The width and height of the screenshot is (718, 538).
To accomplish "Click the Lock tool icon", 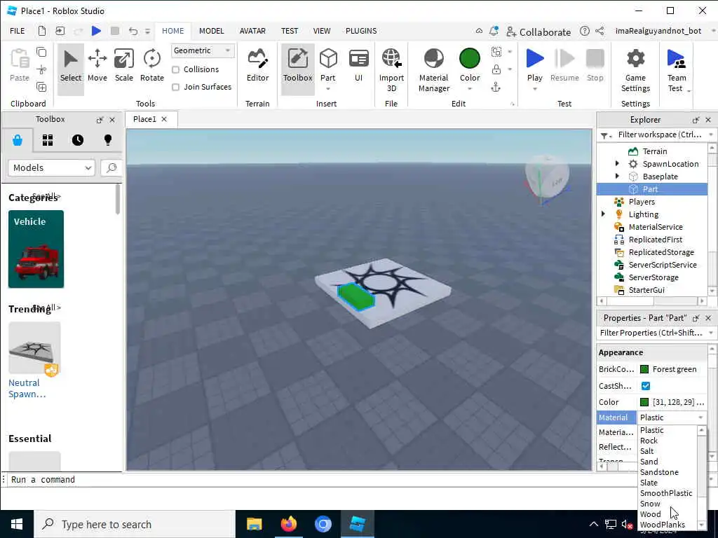I will (496, 69).
